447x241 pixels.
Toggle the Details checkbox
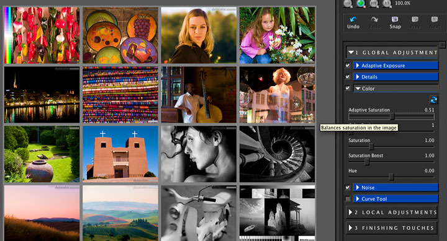coord(347,77)
